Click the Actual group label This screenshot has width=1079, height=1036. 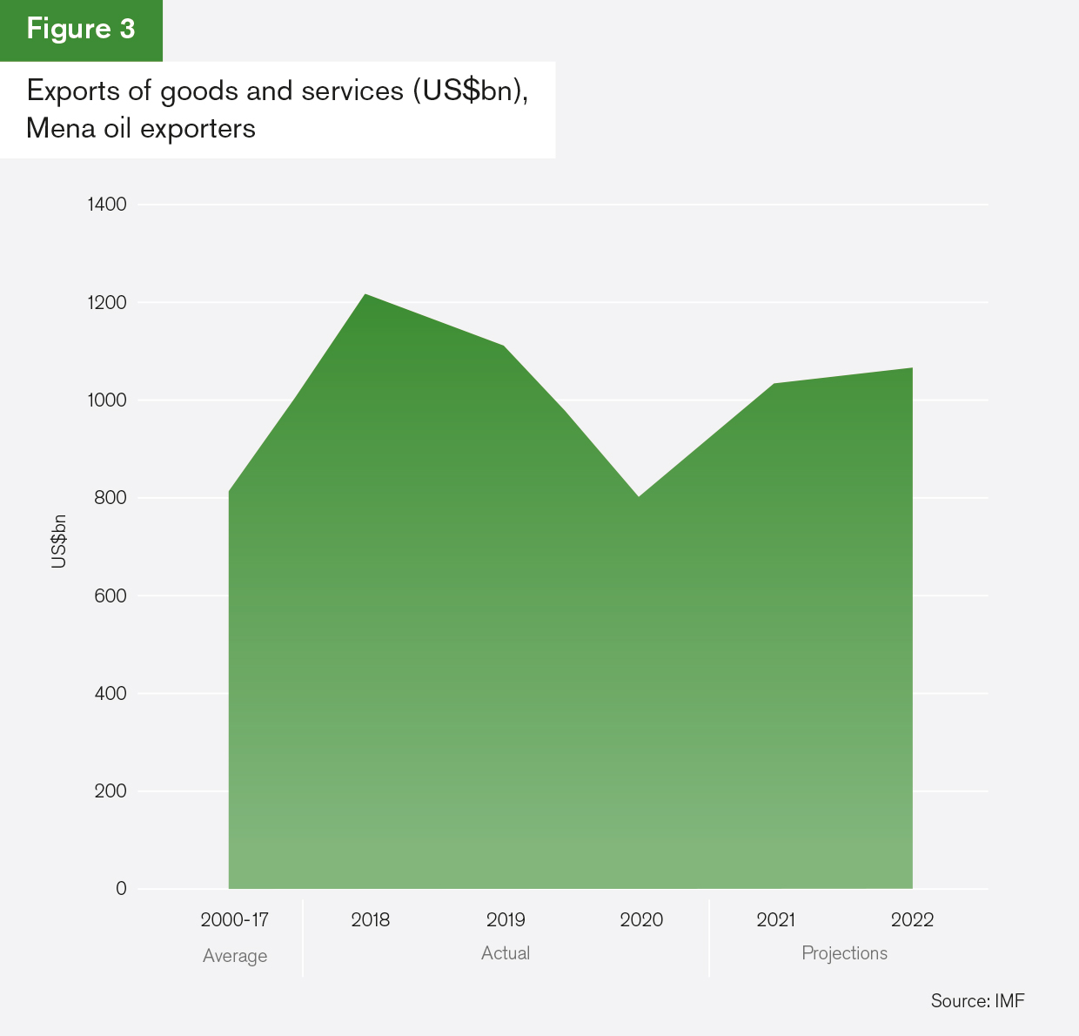point(506,953)
